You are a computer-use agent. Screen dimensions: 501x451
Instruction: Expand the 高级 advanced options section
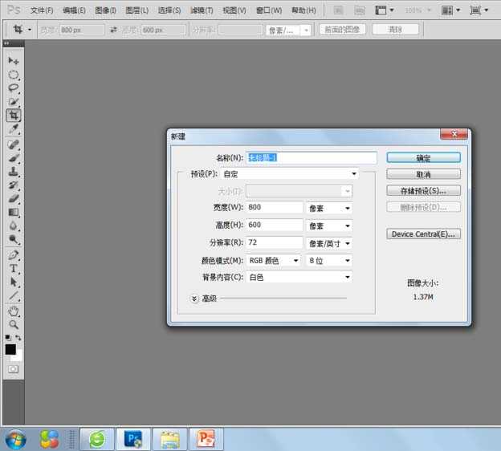pyautogui.click(x=195, y=299)
